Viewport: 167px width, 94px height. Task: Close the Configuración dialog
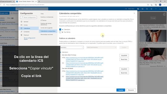[134, 13]
